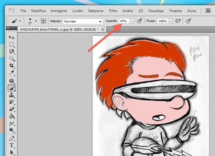Open the Flusso slider arrow
This screenshot has height=156, width=215.
pyautogui.click(x=170, y=21)
